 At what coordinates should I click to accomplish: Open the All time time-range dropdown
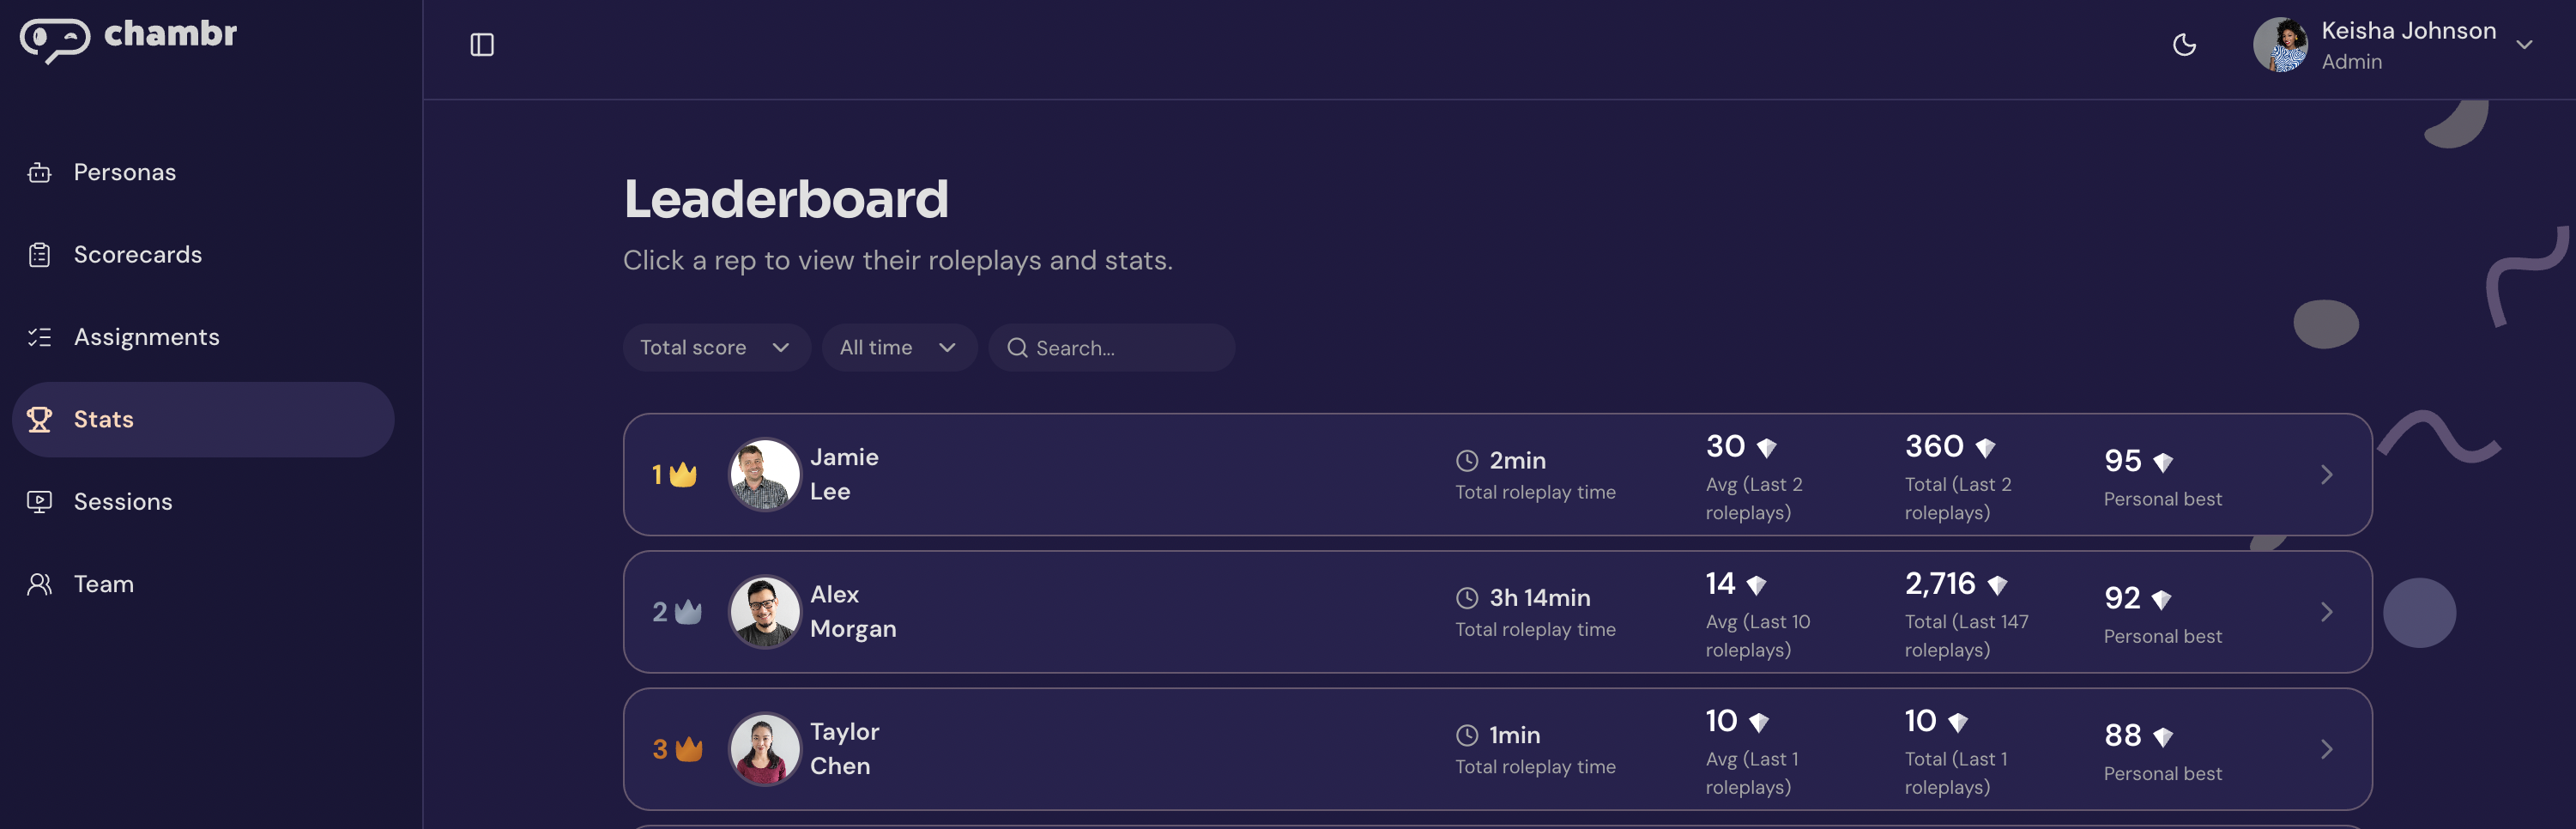898,347
